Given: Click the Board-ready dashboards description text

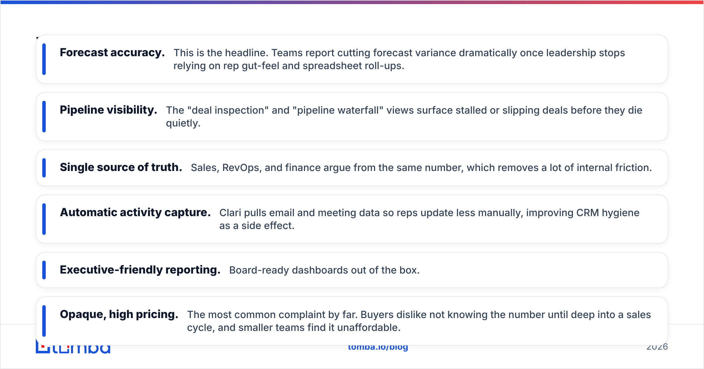Looking at the screenshot, I should (x=324, y=270).
